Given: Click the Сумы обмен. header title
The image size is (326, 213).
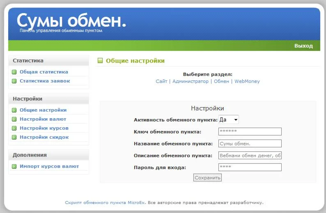Looking at the screenshot, I should pyautogui.click(x=71, y=21).
